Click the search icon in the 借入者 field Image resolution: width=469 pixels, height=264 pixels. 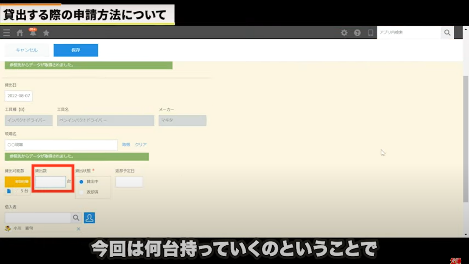coord(76,218)
